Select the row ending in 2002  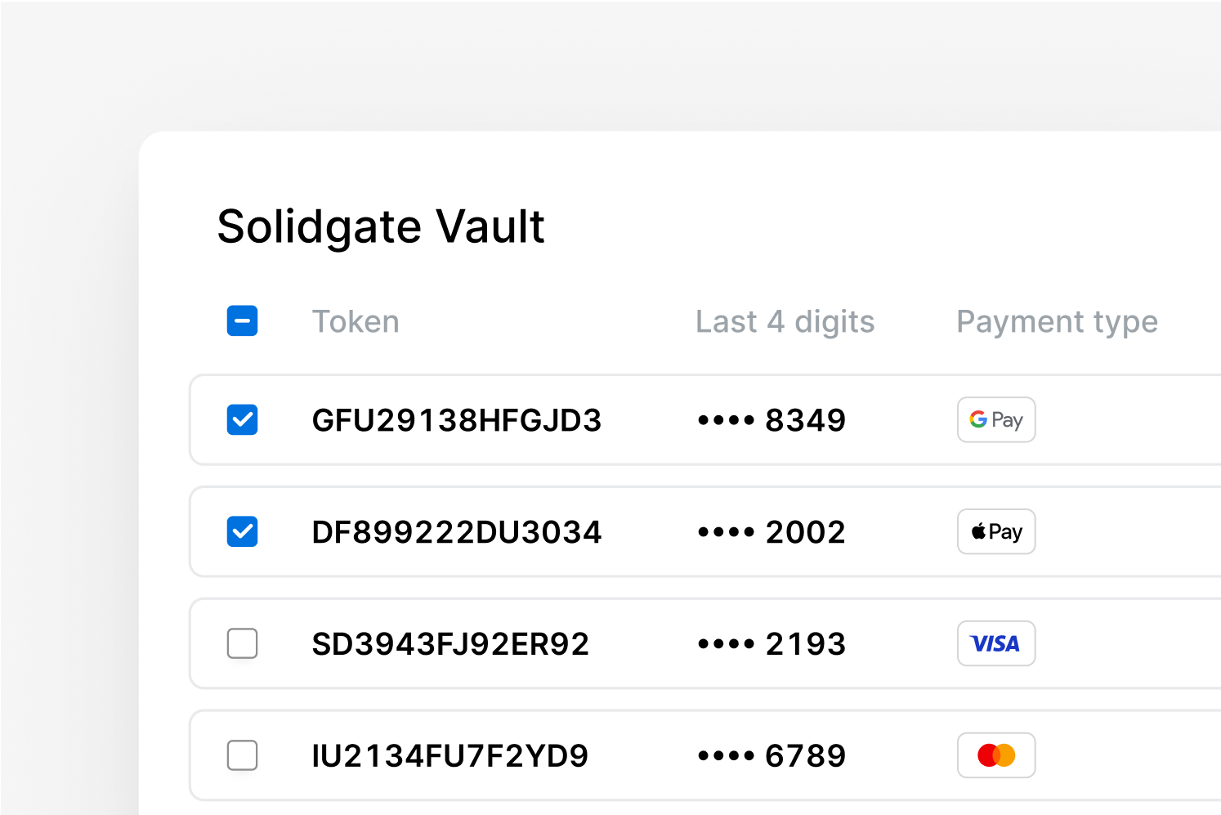tap(572, 531)
